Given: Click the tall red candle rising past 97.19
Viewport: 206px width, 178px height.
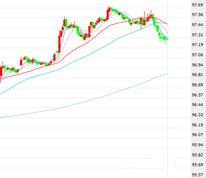Looking at the screenshot, I should point(59,44).
